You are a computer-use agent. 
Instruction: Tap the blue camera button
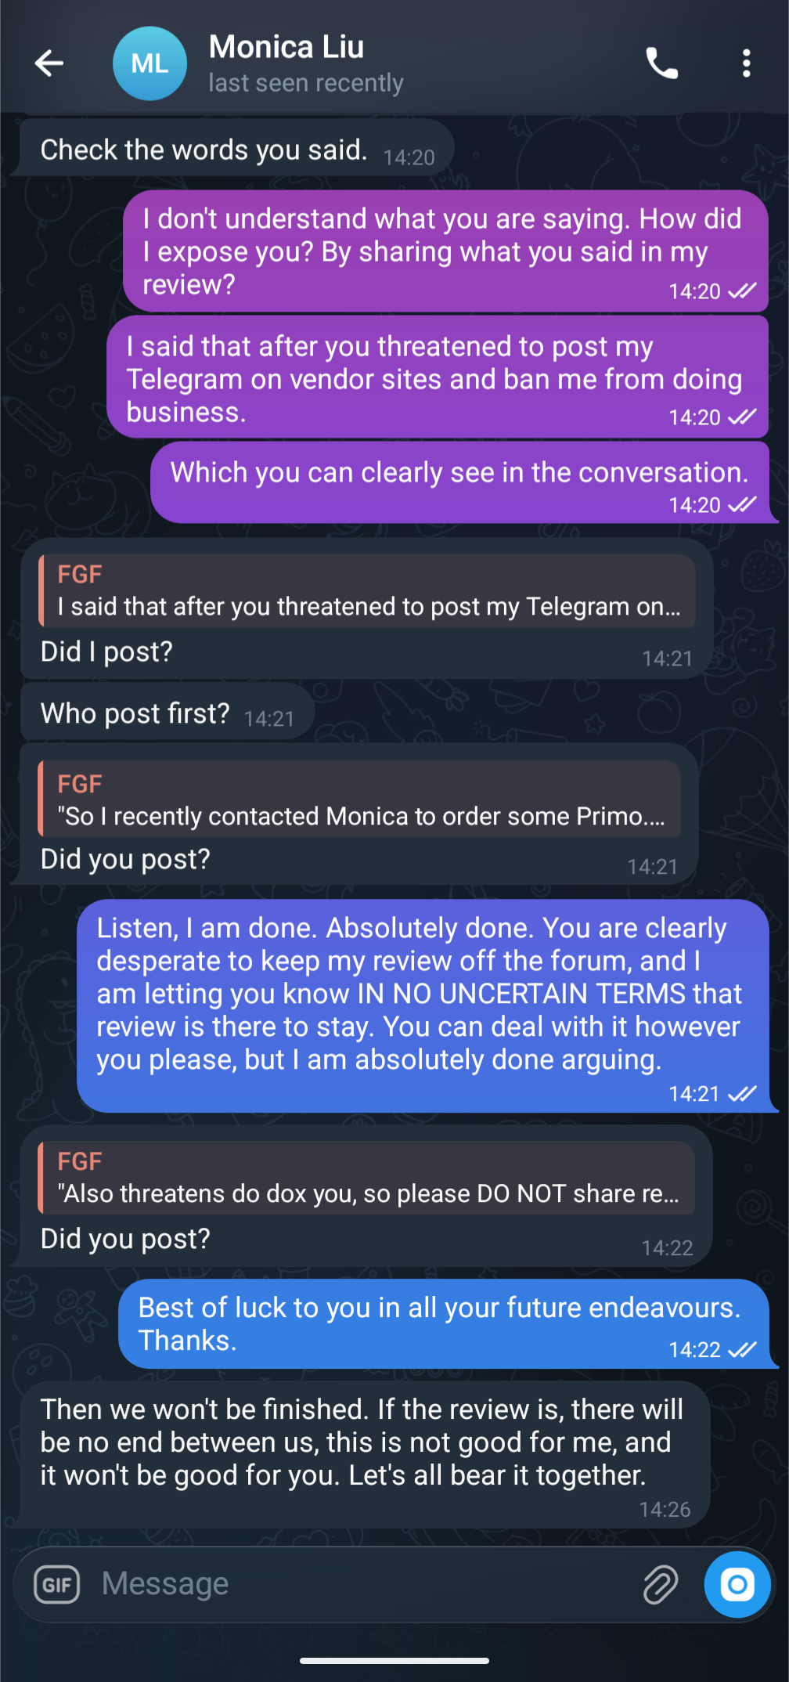point(737,1585)
